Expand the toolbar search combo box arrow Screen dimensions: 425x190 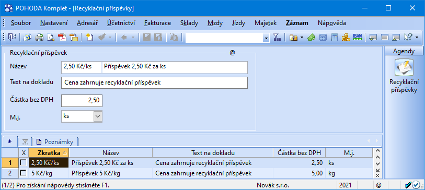coord(266,38)
